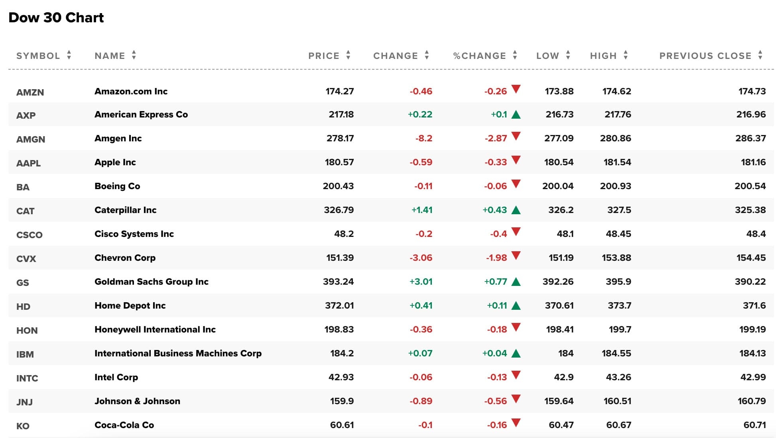776x438 pixels.
Task: Click the red down triangle beside Intel Corp
Action: pos(517,377)
